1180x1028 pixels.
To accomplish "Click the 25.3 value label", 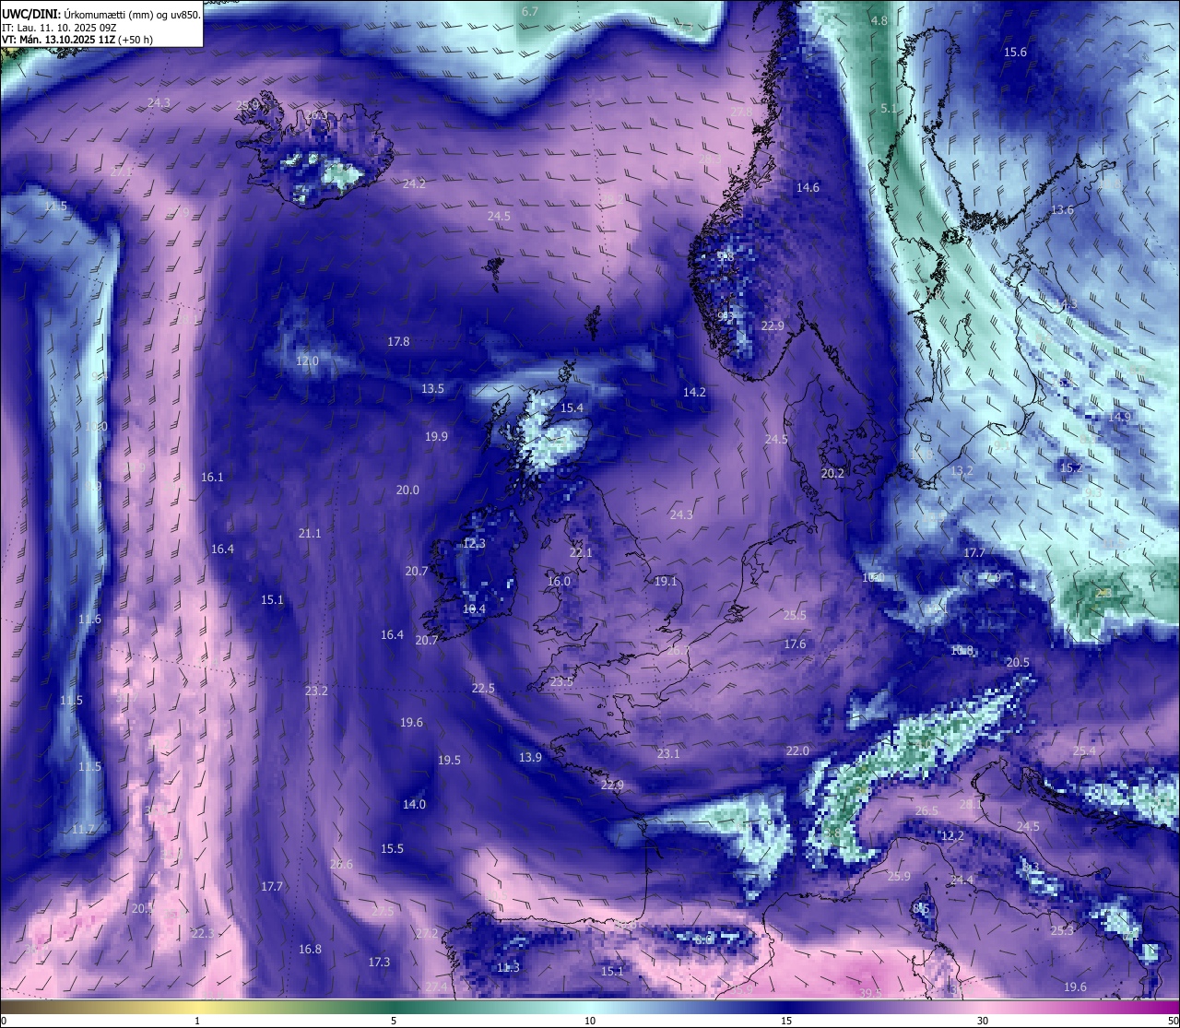I will [x=1062, y=930].
